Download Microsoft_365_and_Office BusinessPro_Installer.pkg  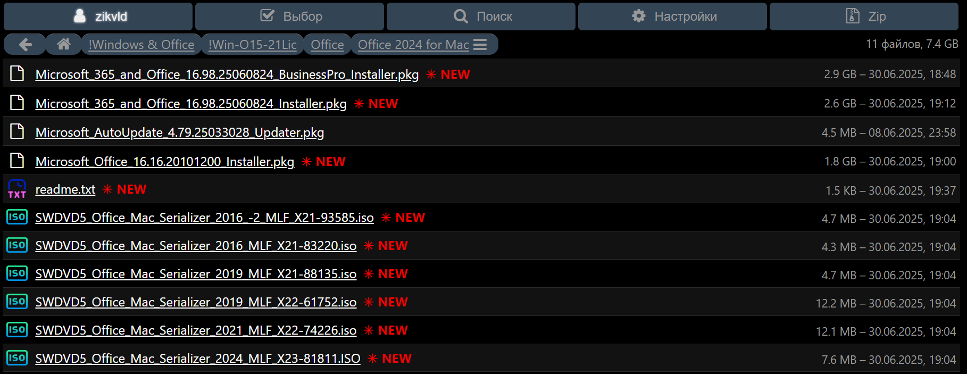point(227,74)
